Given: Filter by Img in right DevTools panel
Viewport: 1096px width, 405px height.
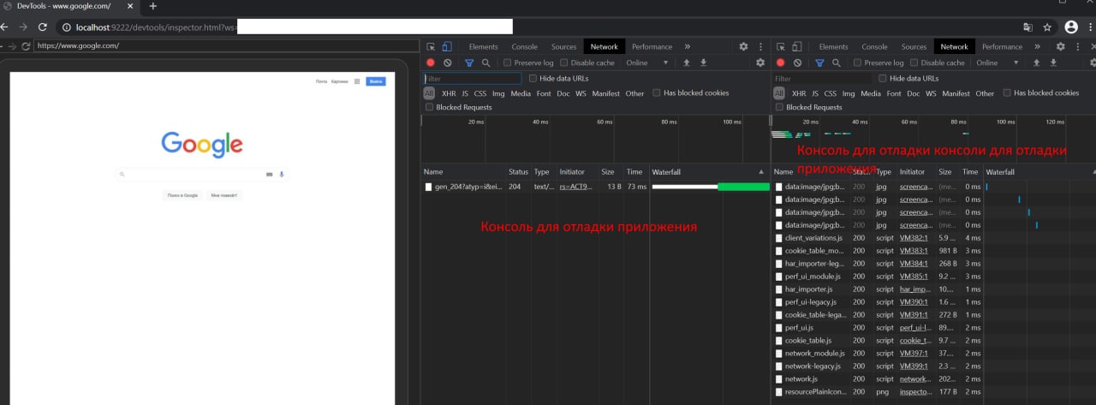Looking at the screenshot, I should pyautogui.click(x=849, y=93).
